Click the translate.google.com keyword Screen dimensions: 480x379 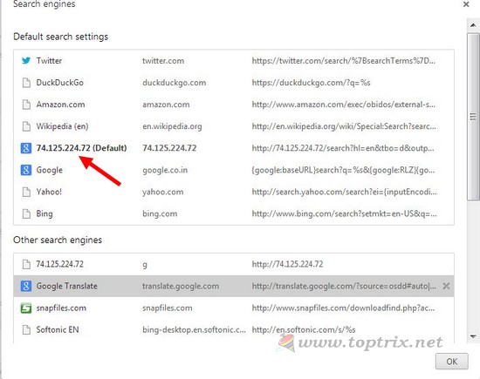[x=181, y=286]
